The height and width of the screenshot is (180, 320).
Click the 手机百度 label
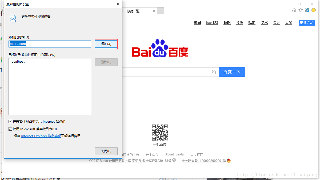click(x=160, y=144)
